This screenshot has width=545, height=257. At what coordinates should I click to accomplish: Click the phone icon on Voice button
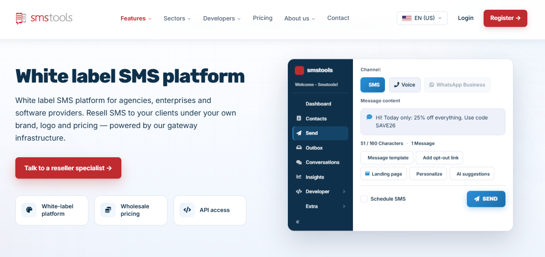click(397, 84)
